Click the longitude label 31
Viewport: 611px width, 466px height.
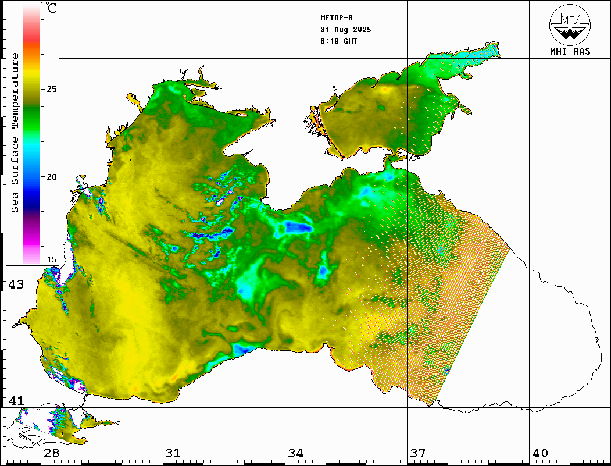click(173, 453)
